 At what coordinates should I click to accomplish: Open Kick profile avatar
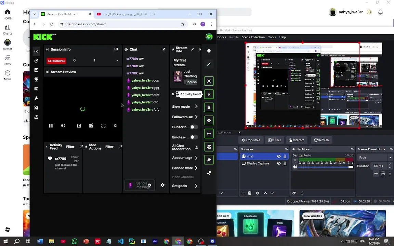pos(209,37)
